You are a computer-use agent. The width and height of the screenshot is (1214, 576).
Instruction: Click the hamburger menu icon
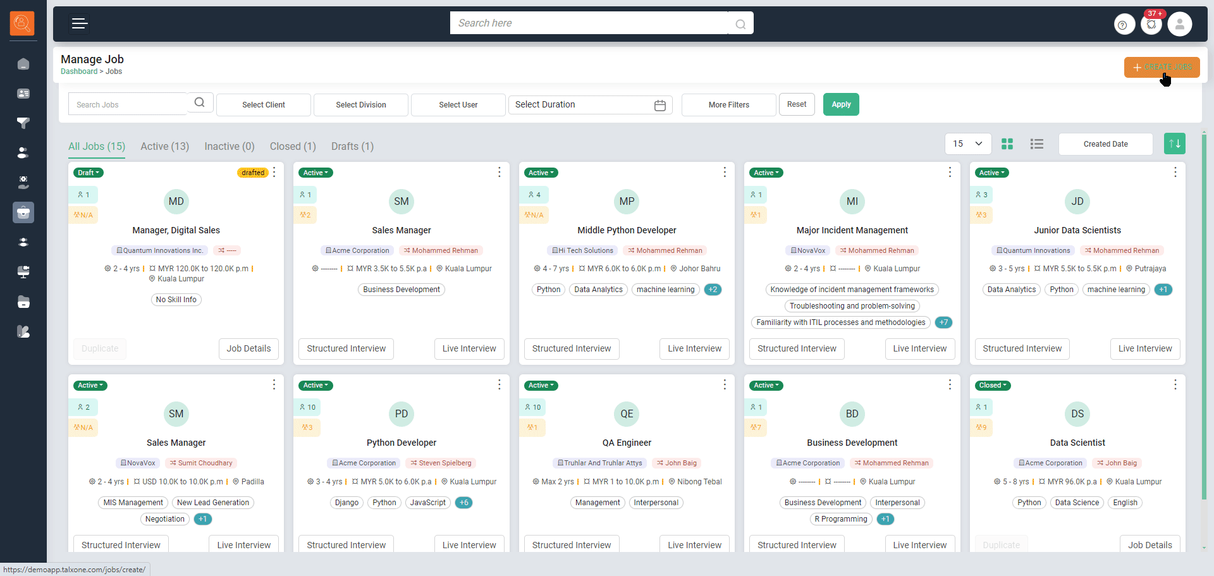coord(80,24)
